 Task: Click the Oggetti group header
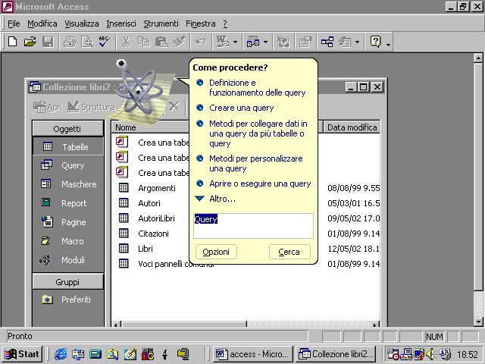[67, 128]
